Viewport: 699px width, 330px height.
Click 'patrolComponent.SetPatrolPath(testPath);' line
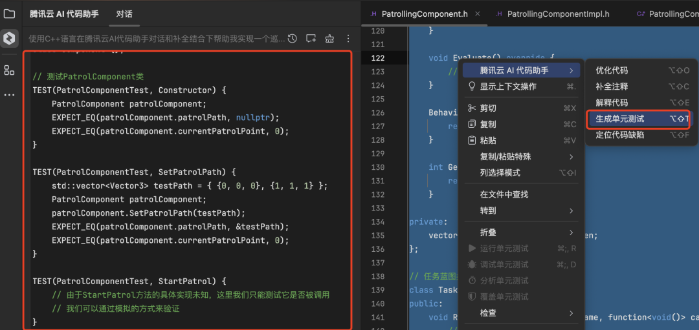[x=148, y=212]
